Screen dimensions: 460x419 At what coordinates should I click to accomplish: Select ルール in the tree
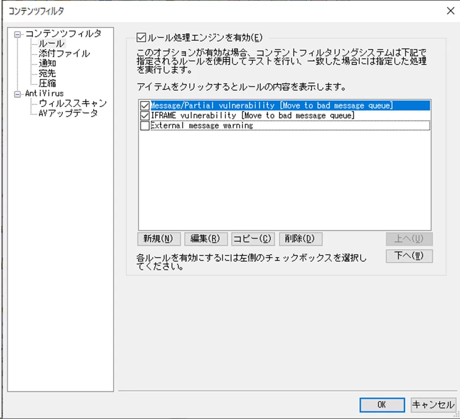pyautogui.click(x=51, y=44)
